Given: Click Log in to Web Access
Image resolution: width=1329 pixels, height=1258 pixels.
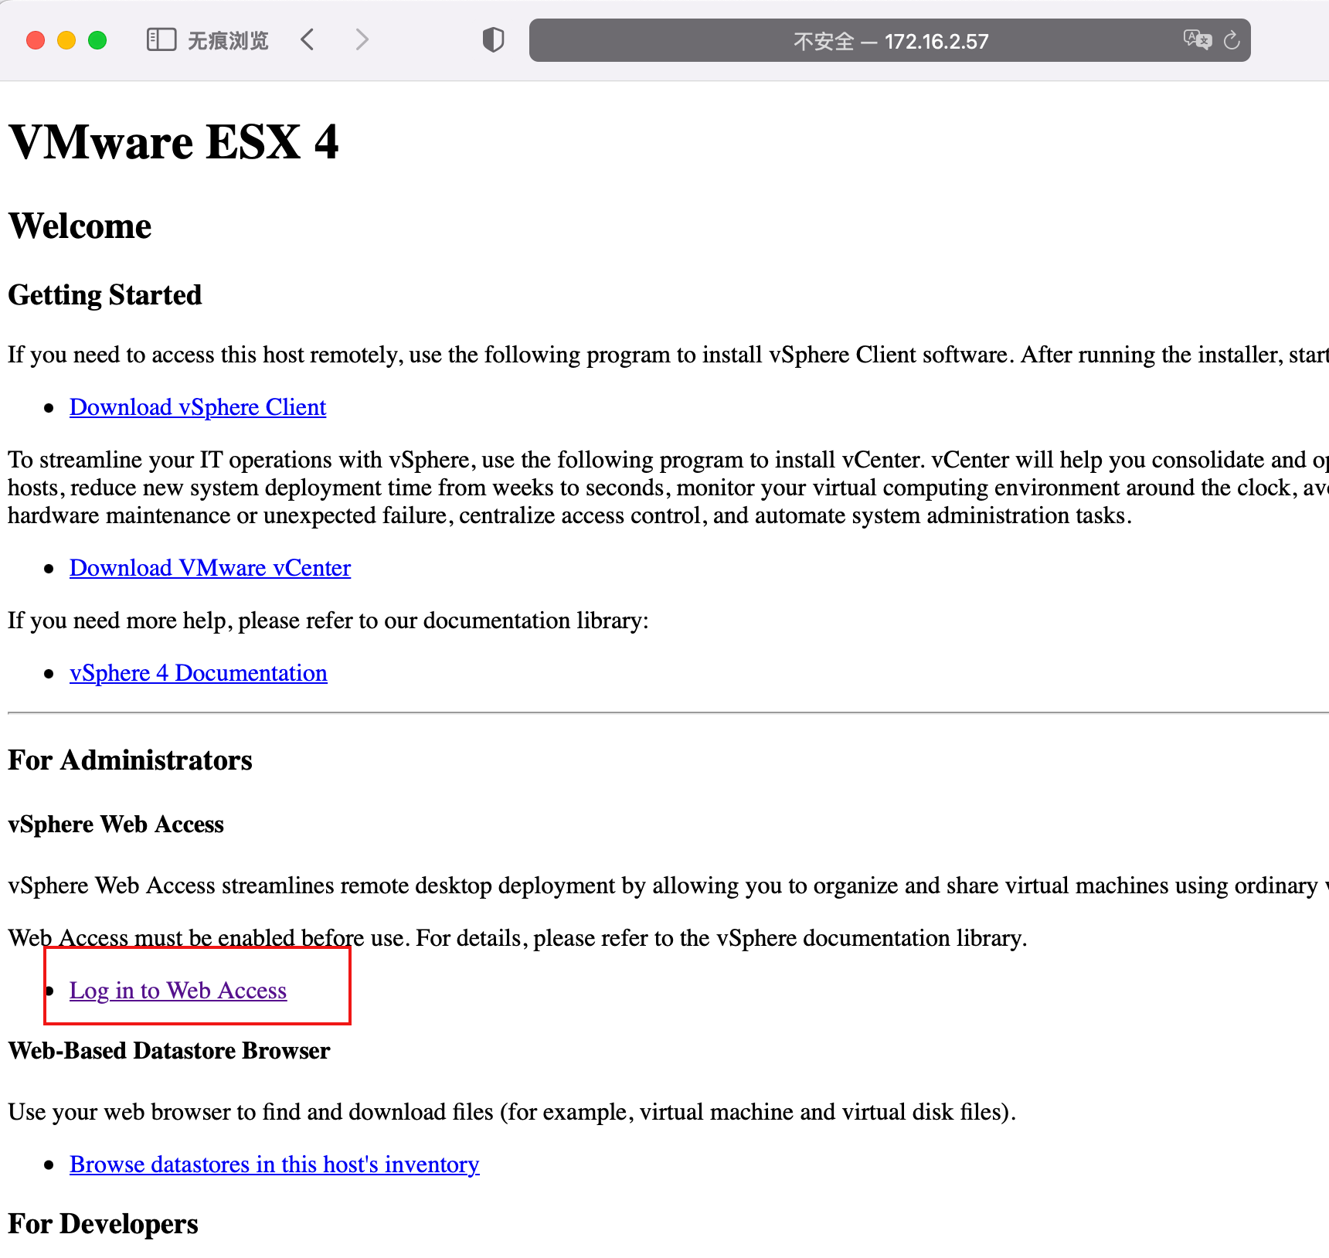Looking at the screenshot, I should 178,991.
